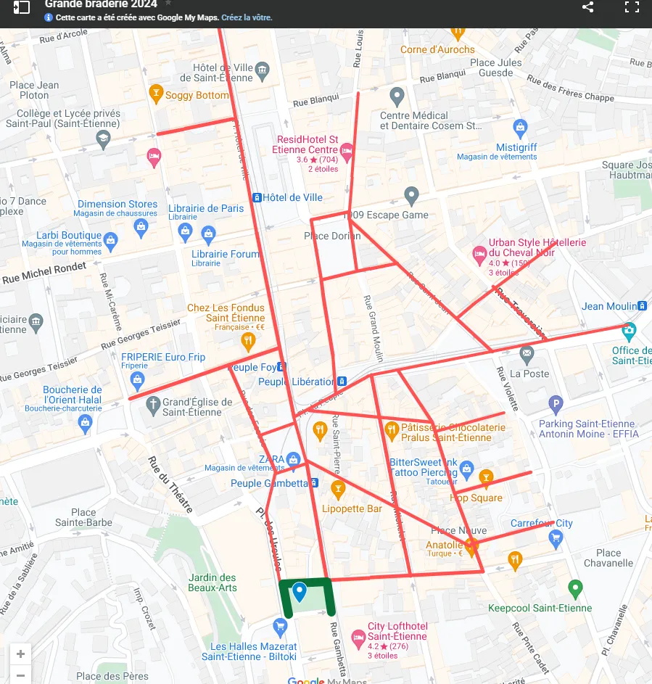
Task: Click Chez Les Fondus restaurant marker
Action: [x=248, y=341]
